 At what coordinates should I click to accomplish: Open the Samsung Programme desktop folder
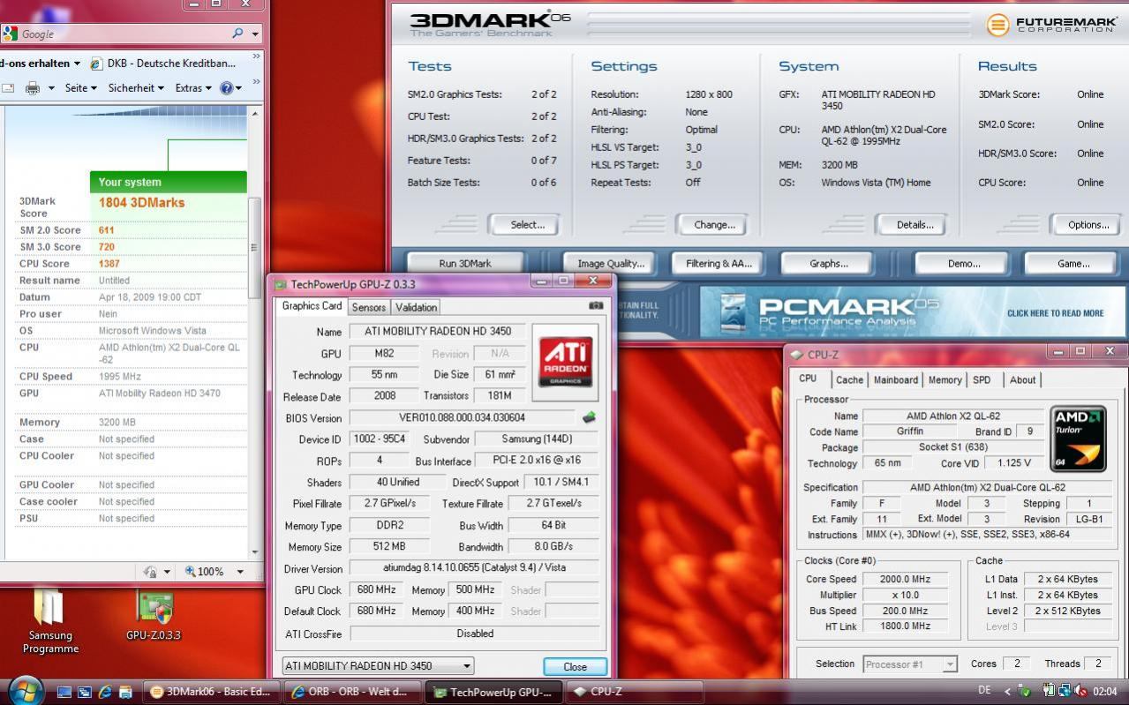click(50, 622)
